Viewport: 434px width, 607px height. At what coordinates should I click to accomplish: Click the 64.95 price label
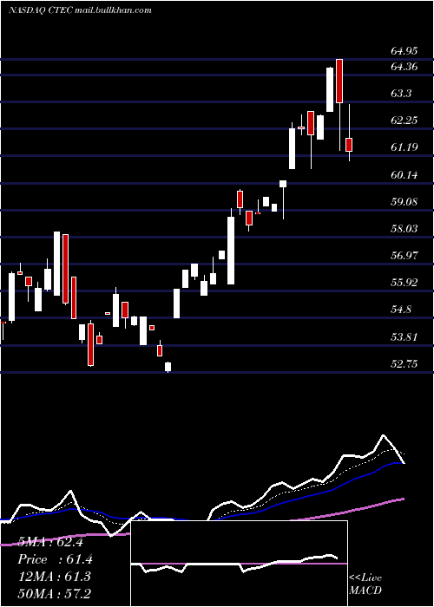(x=404, y=51)
